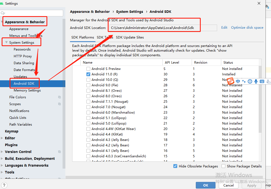Expand the Tools settings node
This screenshot has width=271, height=189.
tap(2, 172)
